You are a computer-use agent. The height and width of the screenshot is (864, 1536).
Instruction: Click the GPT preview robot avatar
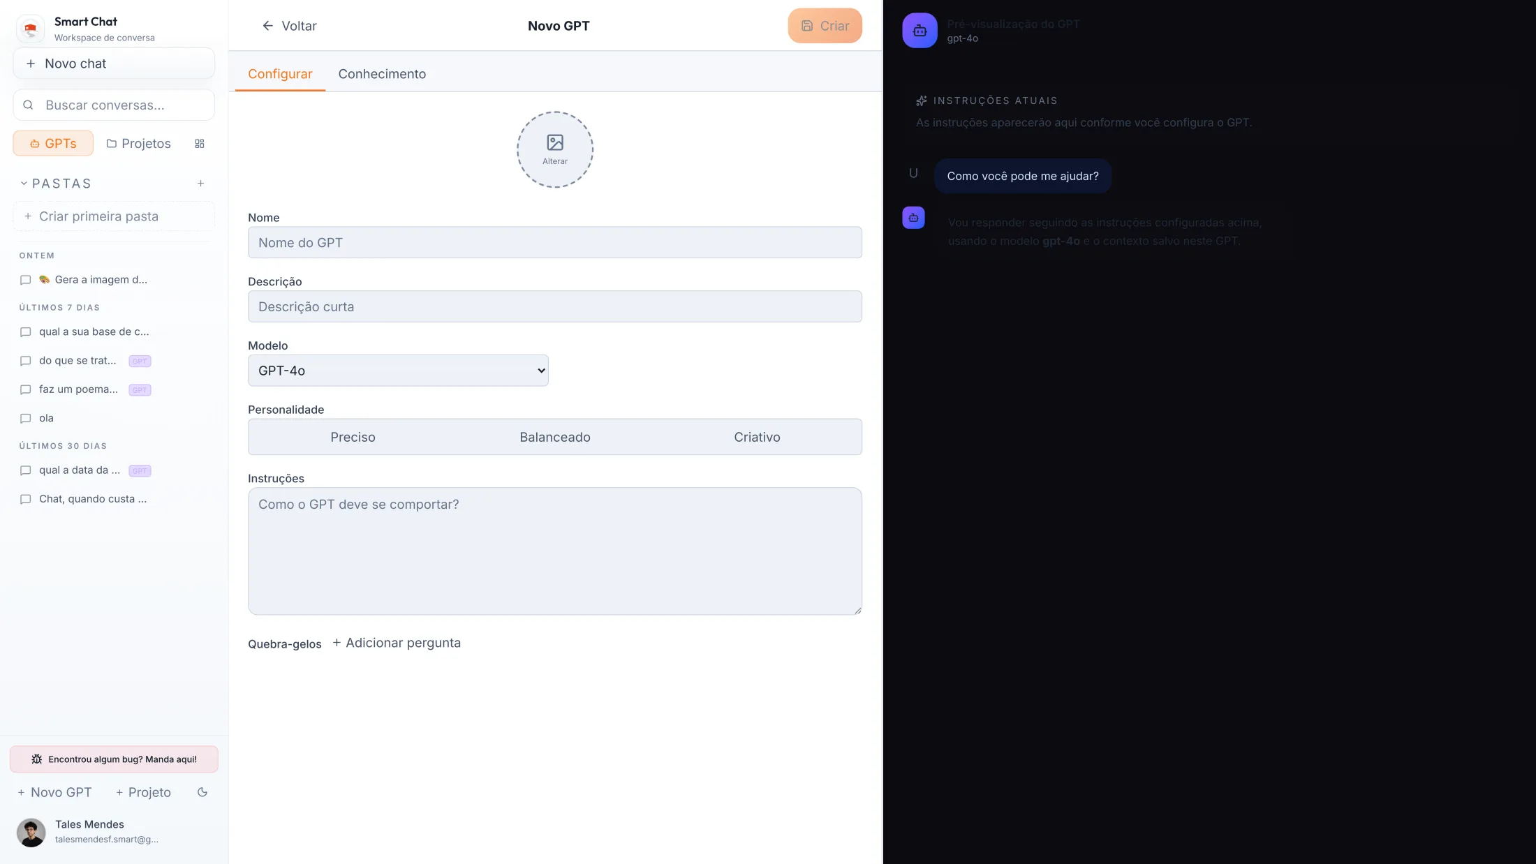[x=920, y=30]
